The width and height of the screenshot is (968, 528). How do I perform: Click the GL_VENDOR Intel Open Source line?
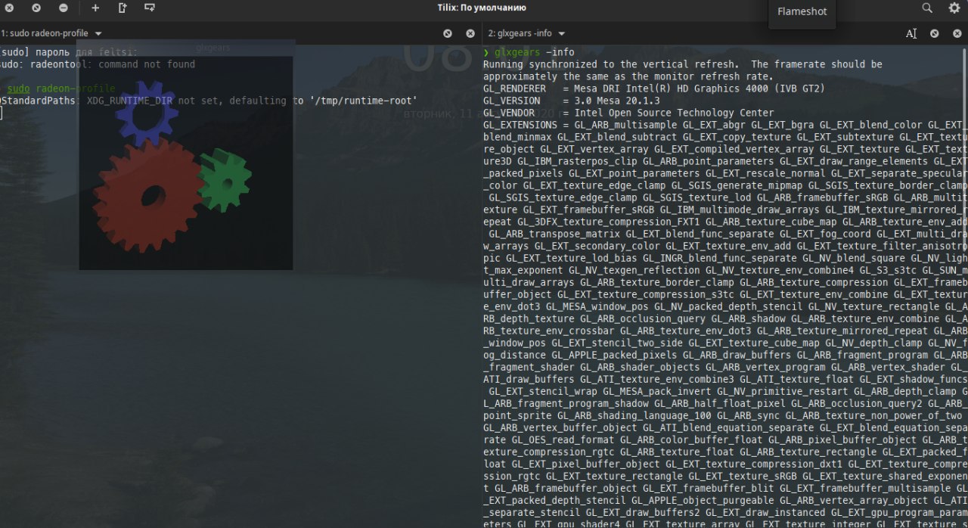[628, 113]
